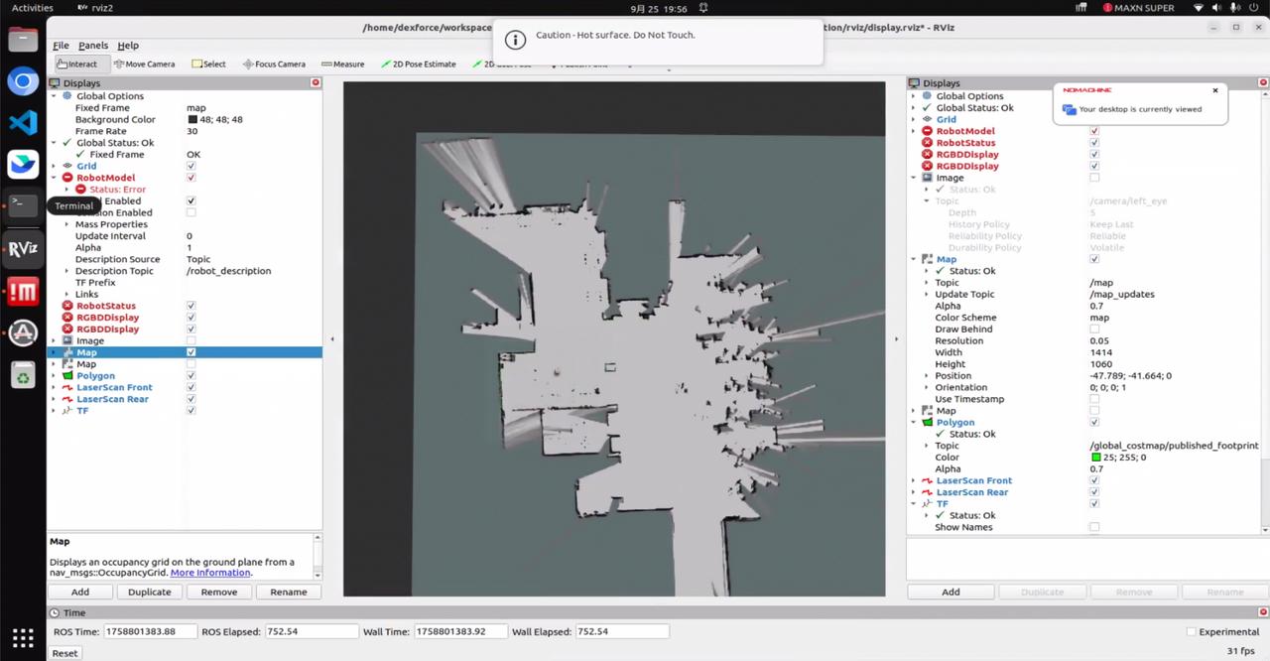
Task: Select the Interact tool in the toolbar
Action: tap(76, 64)
